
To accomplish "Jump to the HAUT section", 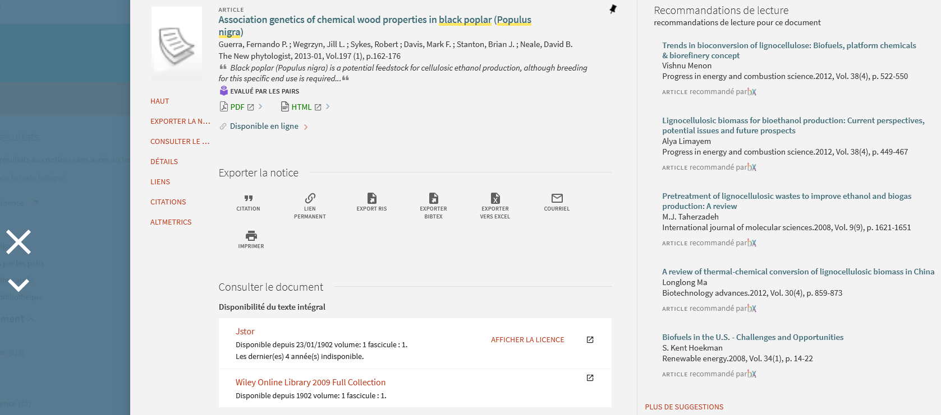I will [159, 101].
